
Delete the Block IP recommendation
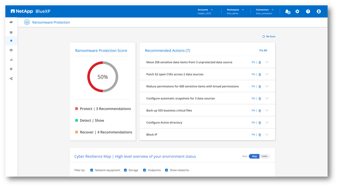click(260, 135)
